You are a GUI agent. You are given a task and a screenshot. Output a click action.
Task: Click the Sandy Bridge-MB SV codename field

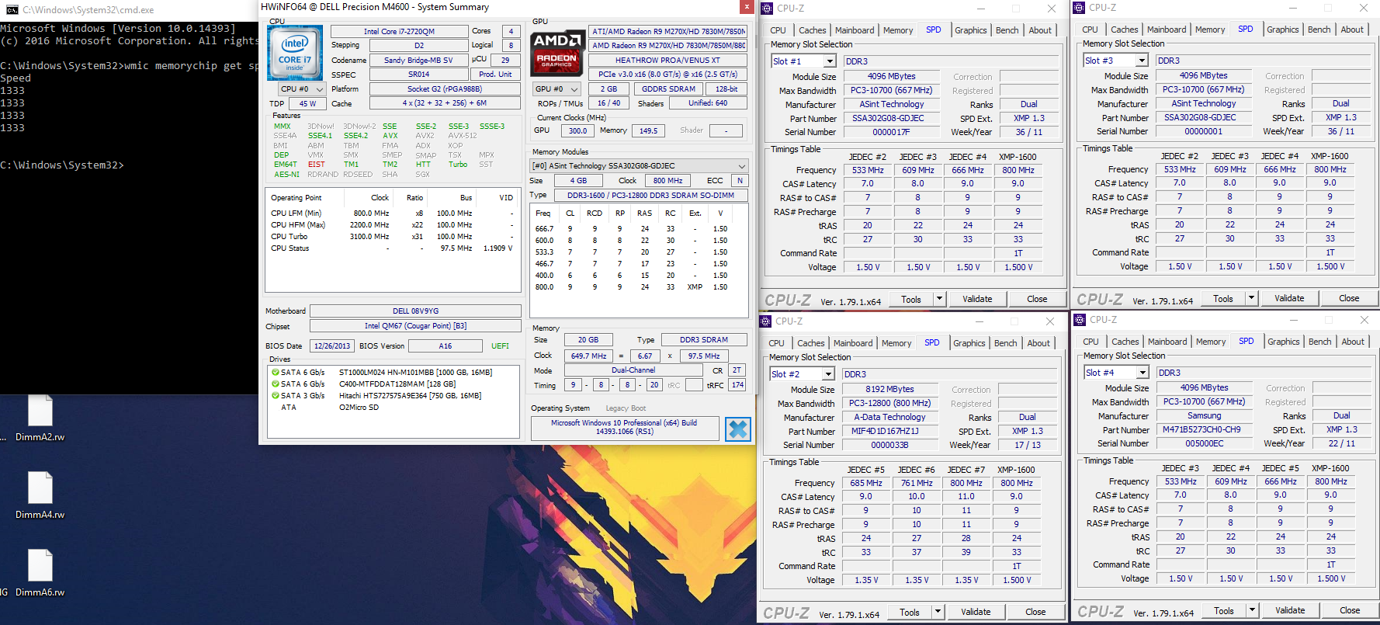point(418,61)
